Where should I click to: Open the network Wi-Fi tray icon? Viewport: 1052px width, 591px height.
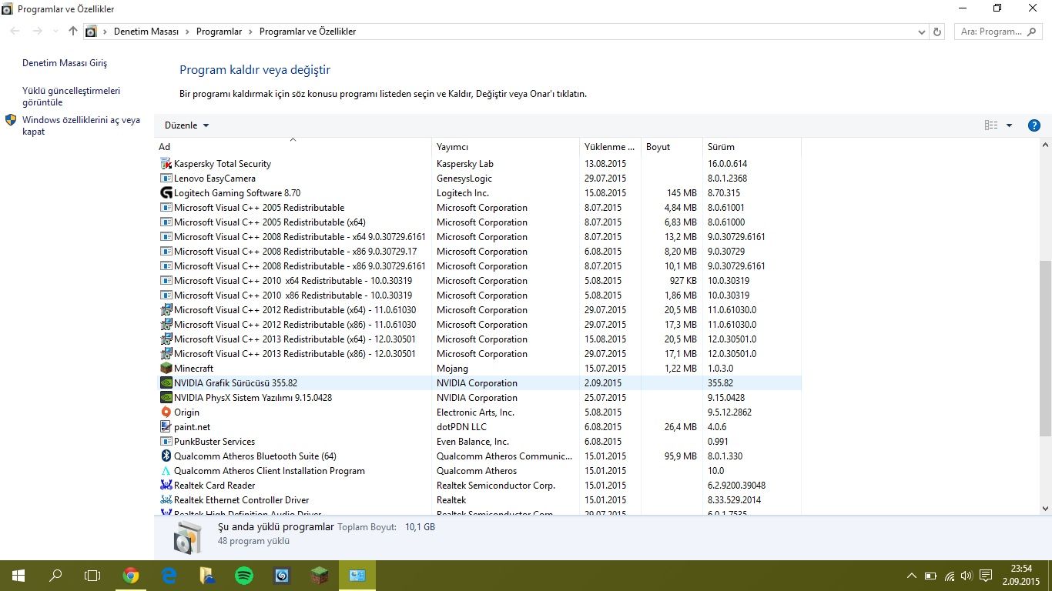[949, 576]
